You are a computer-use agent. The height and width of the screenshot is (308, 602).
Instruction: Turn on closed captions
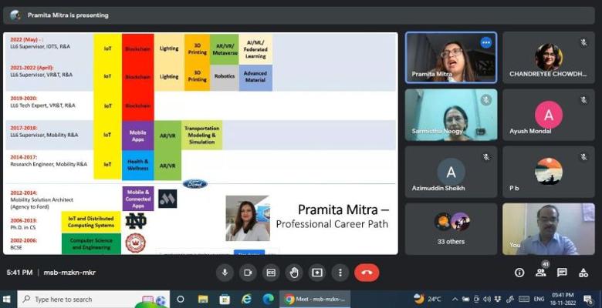click(271, 273)
